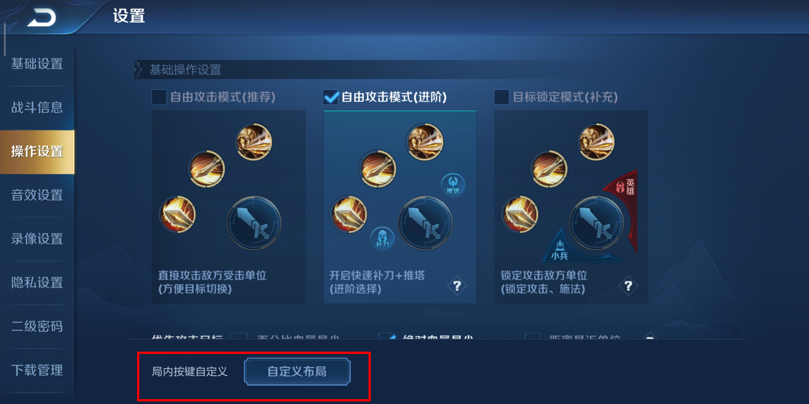The height and width of the screenshot is (404, 809).
Task: Switch to the 战斗信息 tab
Action: point(37,108)
